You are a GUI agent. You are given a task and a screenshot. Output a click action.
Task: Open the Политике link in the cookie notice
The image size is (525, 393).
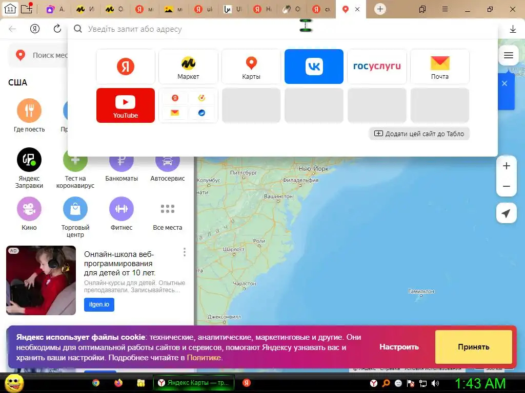click(204, 358)
